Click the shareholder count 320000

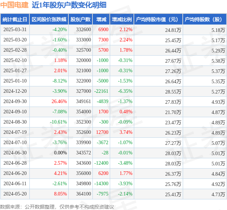(84, 60)
